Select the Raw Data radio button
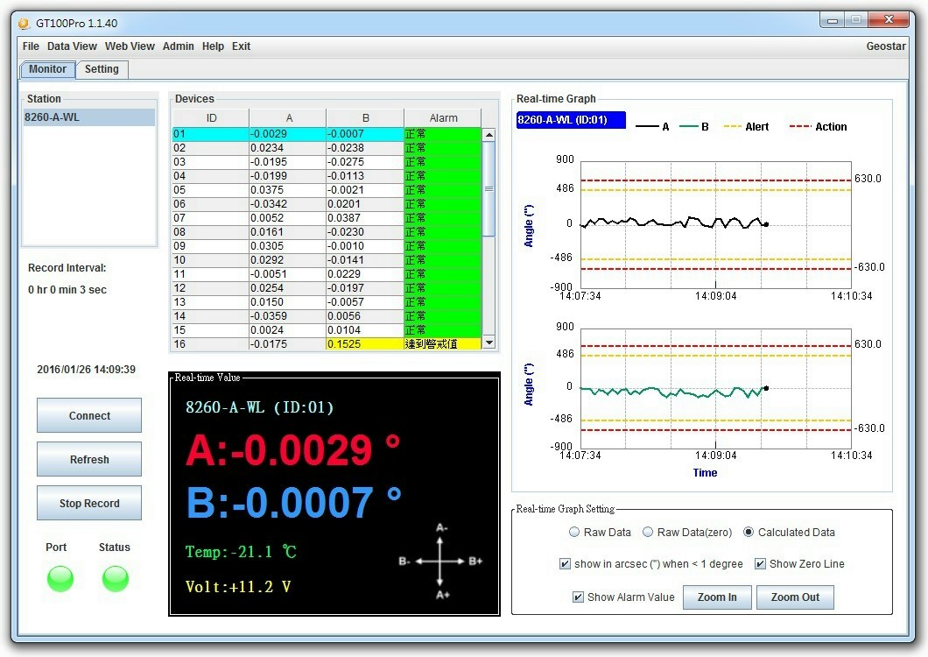The width and height of the screenshot is (928, 657). [x=574, y=532]
